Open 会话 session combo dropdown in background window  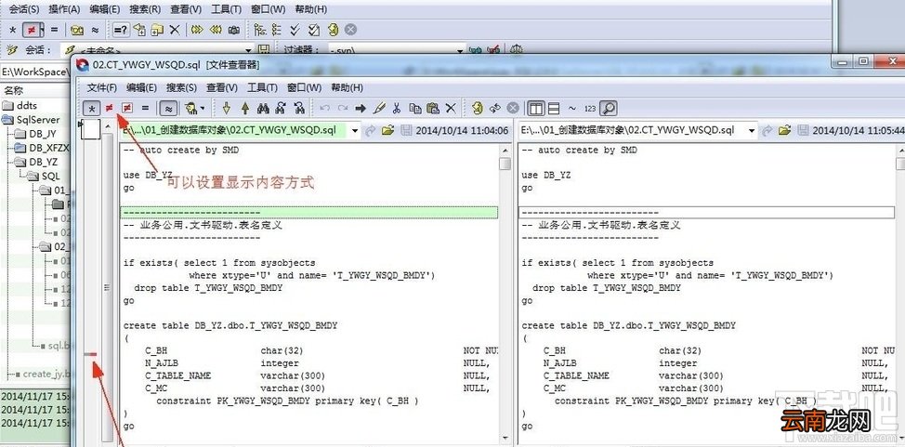tap(249, 50)
